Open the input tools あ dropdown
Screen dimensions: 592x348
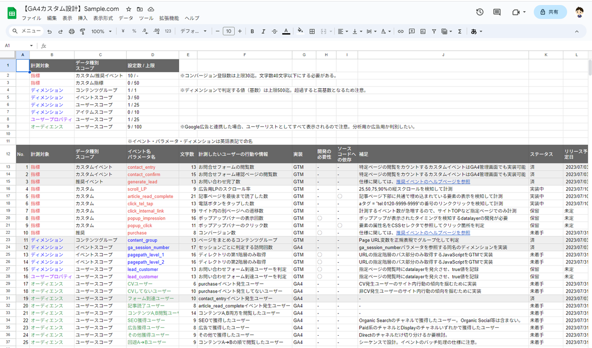[x=477, y=31]
